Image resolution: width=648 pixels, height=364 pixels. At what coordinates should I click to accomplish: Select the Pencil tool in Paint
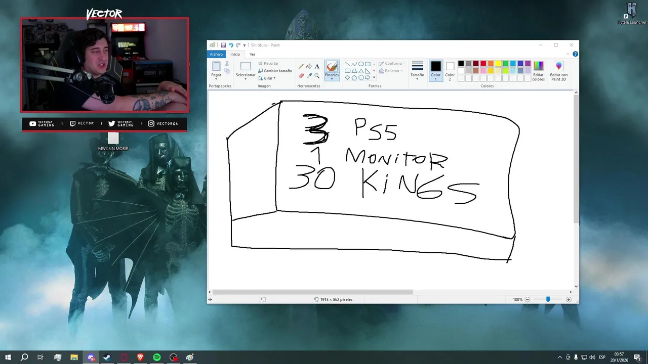click(x=301, y=66)
